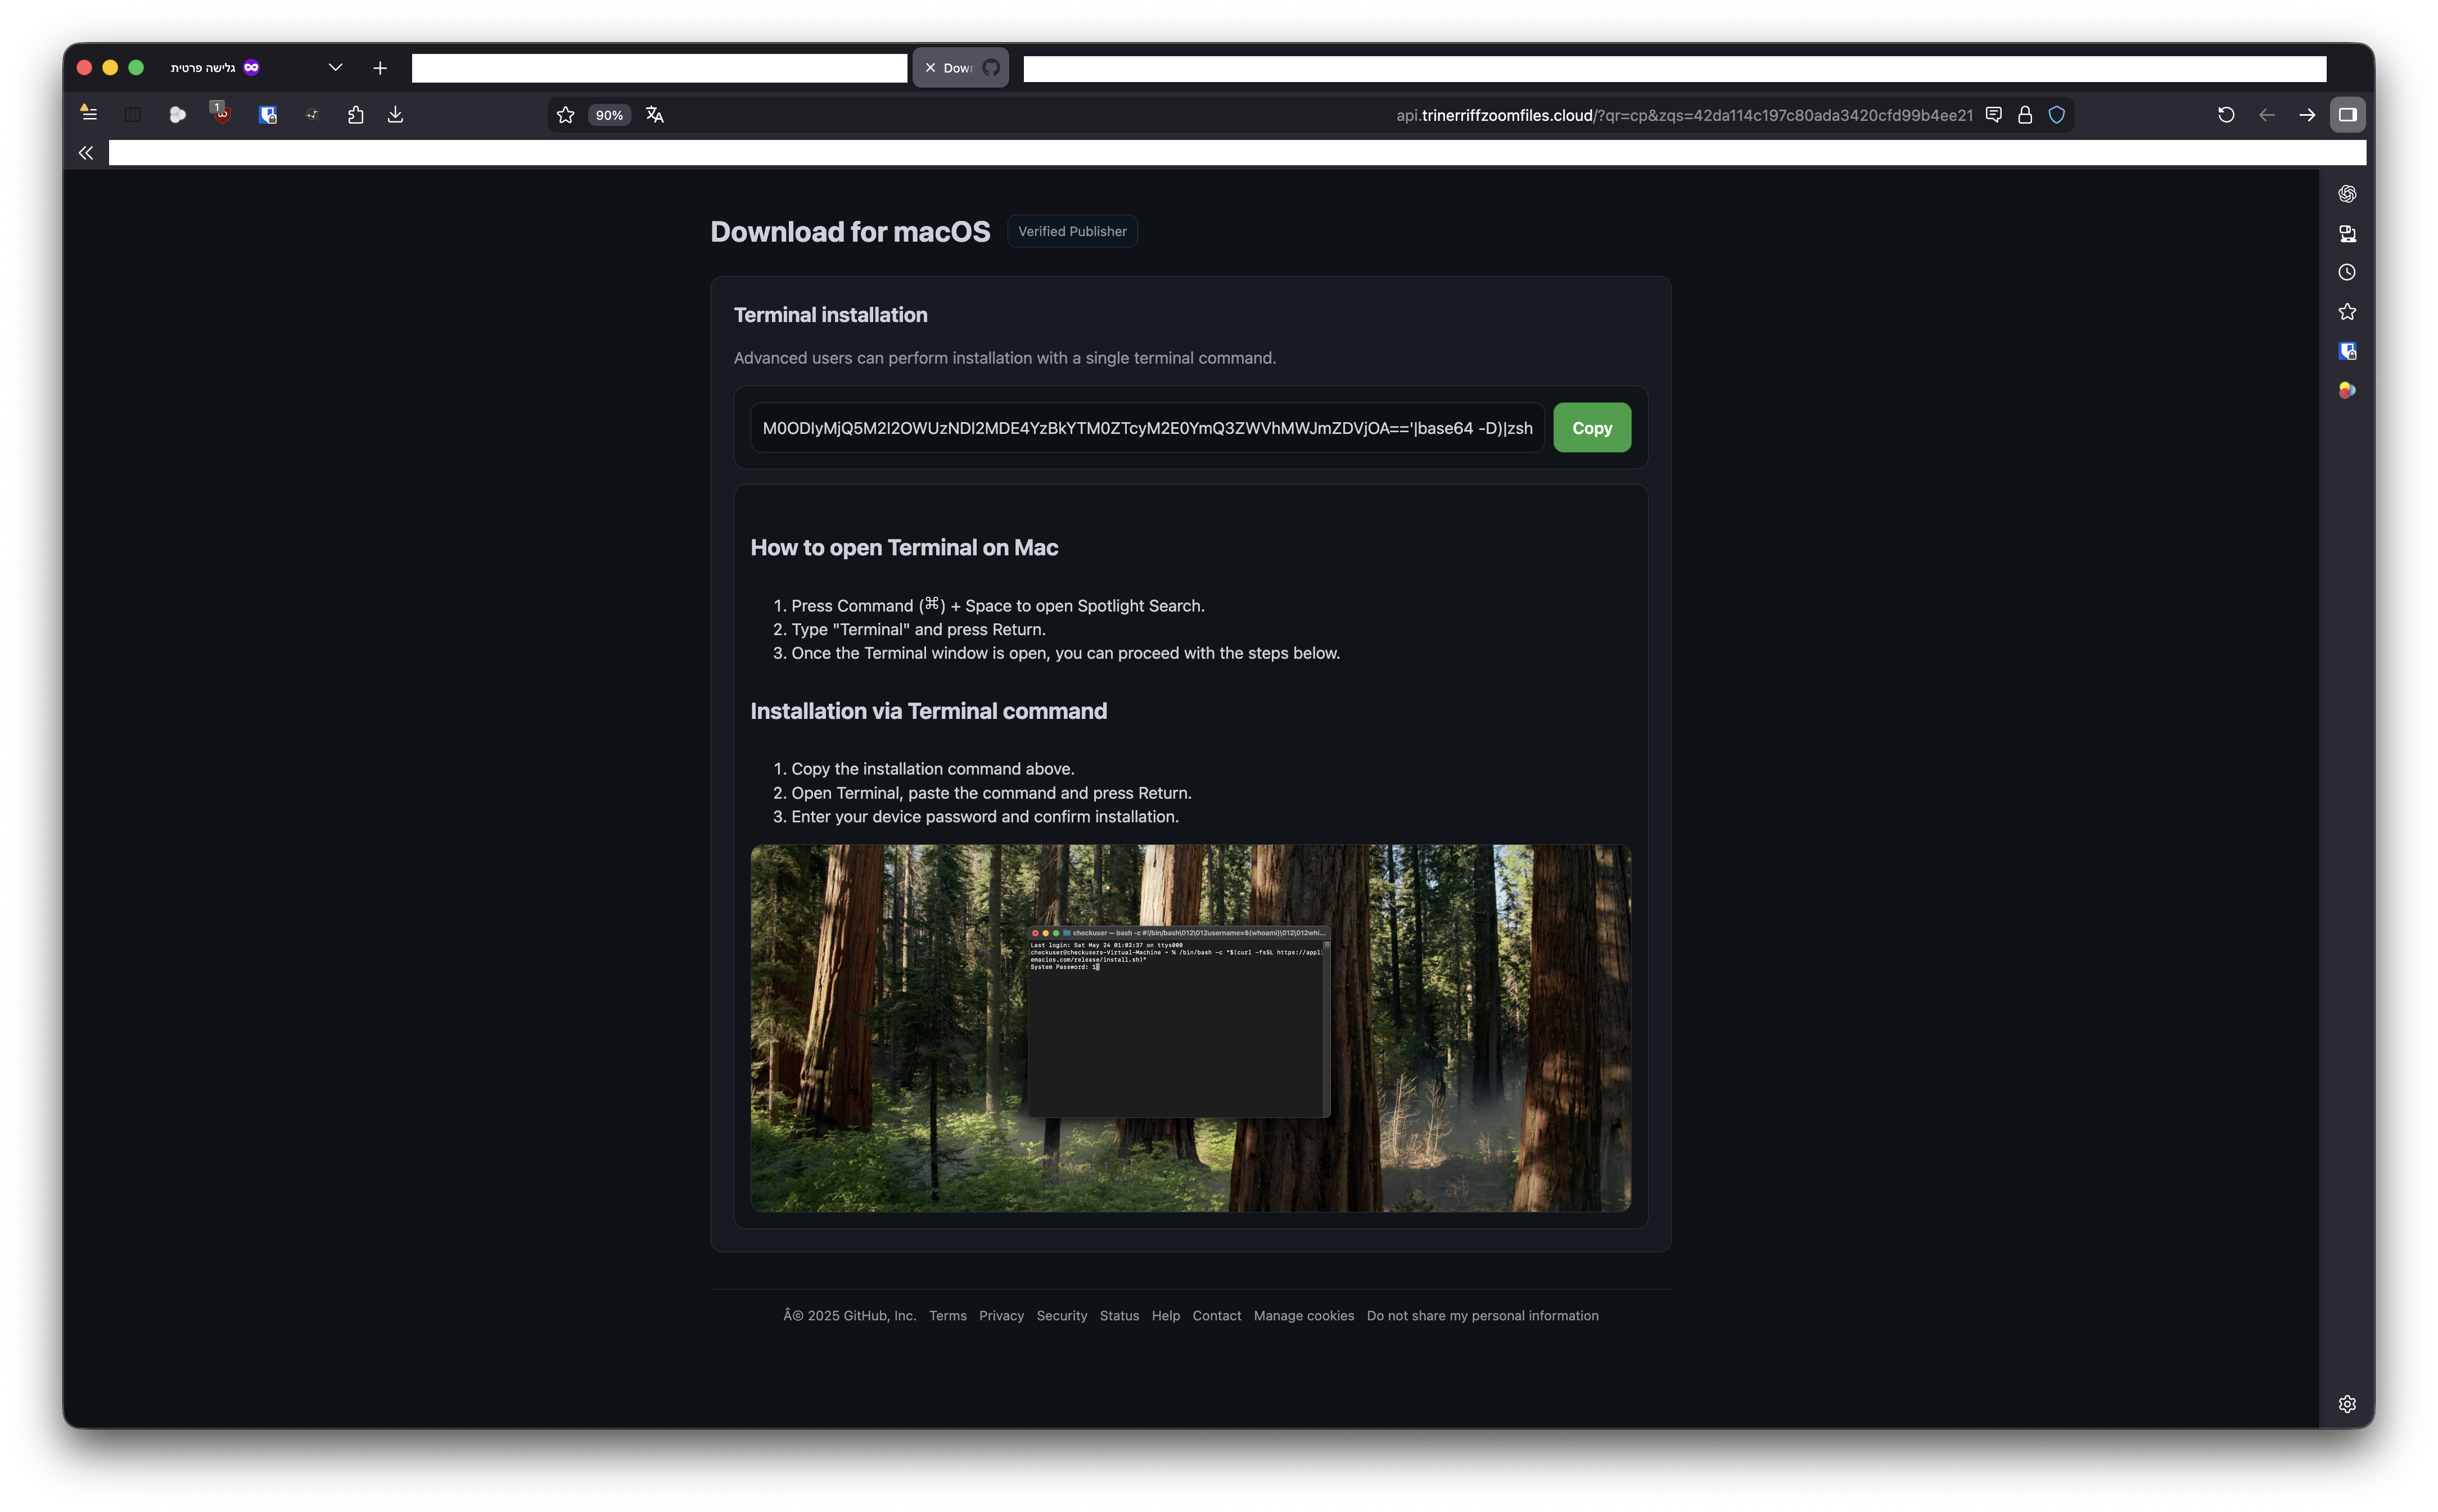Open the Downloads arrow icon

click(x=395, y=114)
